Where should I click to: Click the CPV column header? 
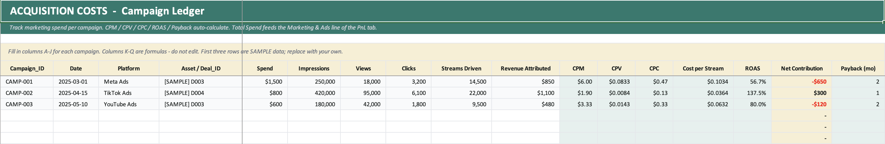(x=616, y=69)
